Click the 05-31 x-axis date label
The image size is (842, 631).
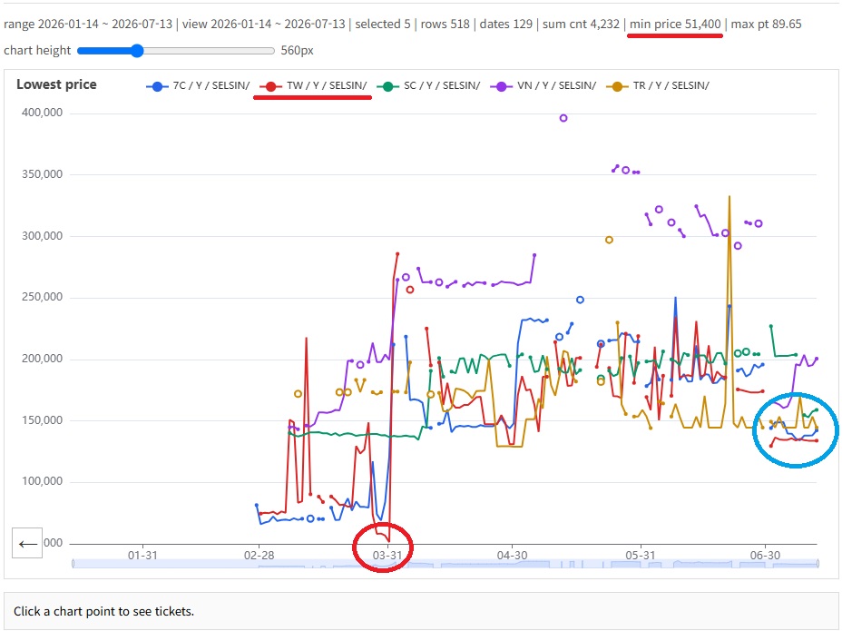click(x=640, y=556)
